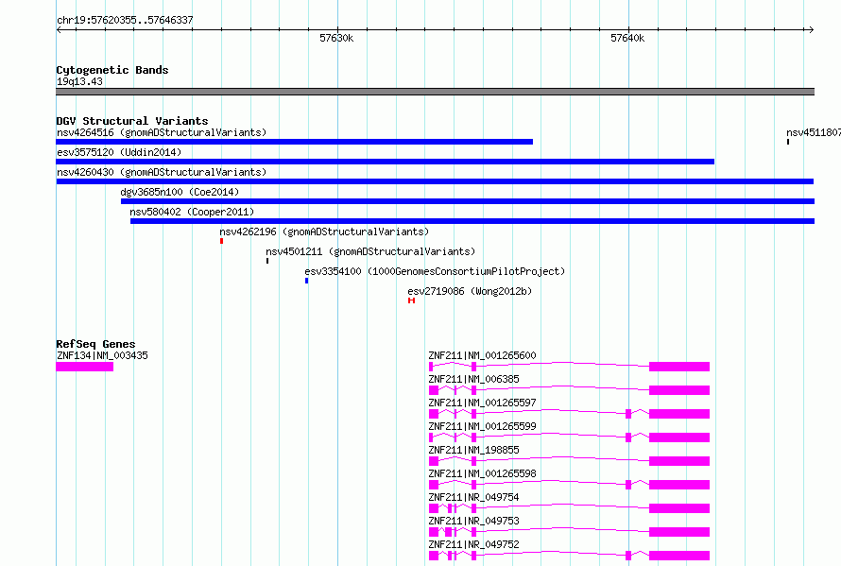Click the nsv4260430 gnomAD variant bar

pyautogui.click(x=435, y=181)
